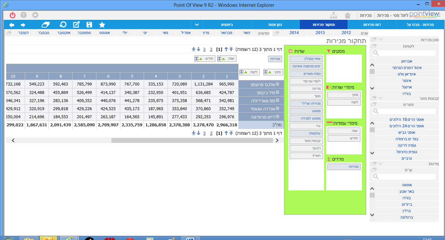Click the export/share icon in the toolbar

coord(76,25)
